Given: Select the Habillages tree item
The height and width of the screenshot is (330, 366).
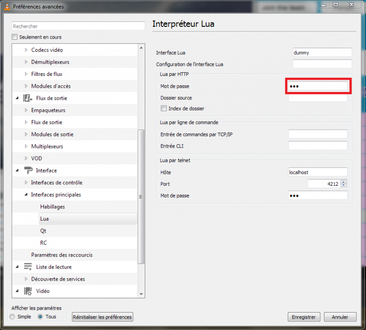Looking at the screenshot, I should tap(52, 206).
